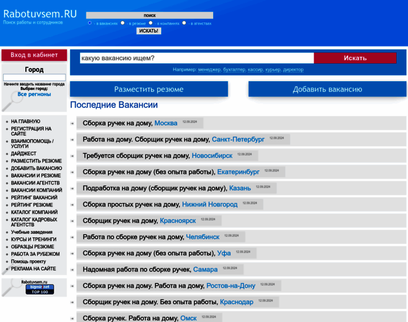Image resolution: width=408 pixels, height=322 pixels.
Task: Click the 'Вход в кабинет' button
Action: tap(34, 55)
